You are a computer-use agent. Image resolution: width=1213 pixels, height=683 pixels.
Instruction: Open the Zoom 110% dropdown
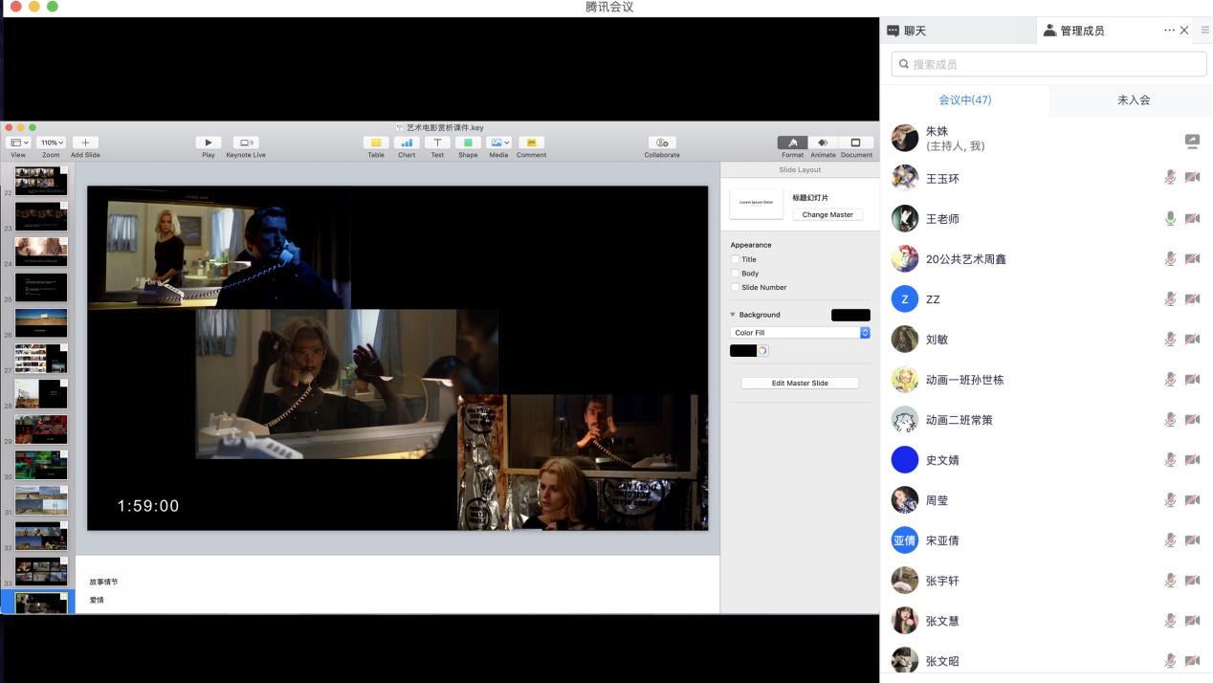point(51,143)
